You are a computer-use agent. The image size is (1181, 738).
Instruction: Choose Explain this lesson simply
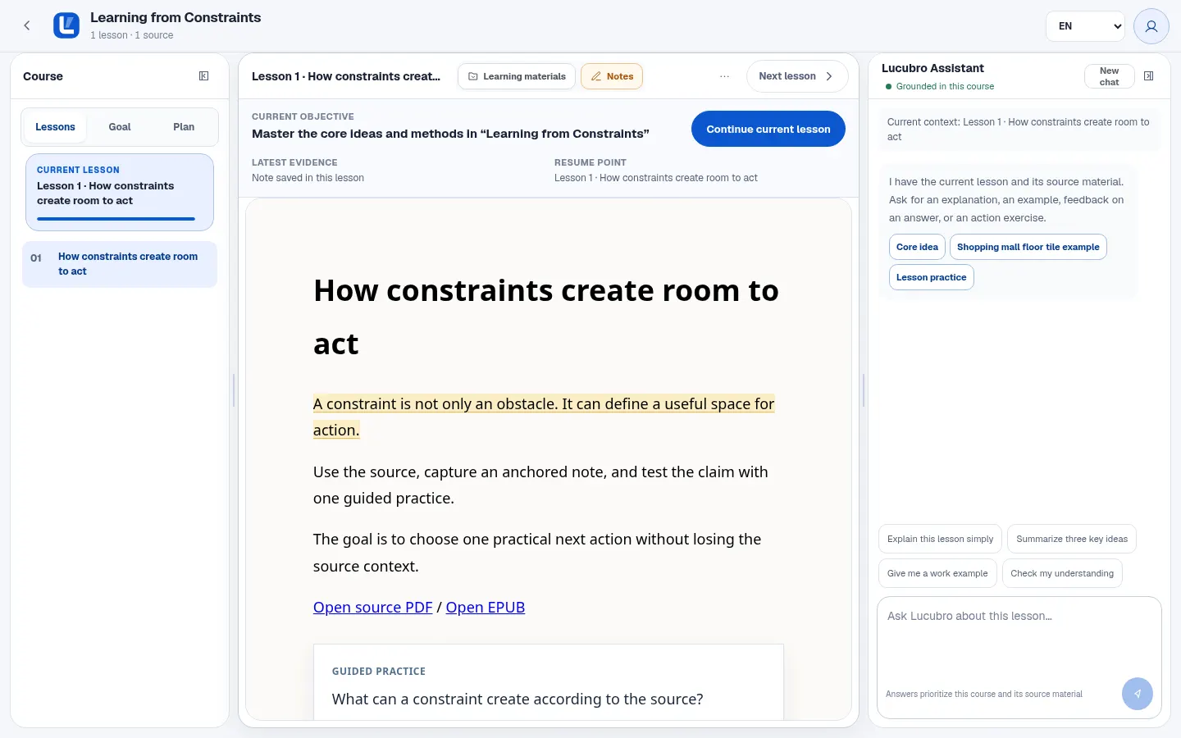[x=940, y=539]
